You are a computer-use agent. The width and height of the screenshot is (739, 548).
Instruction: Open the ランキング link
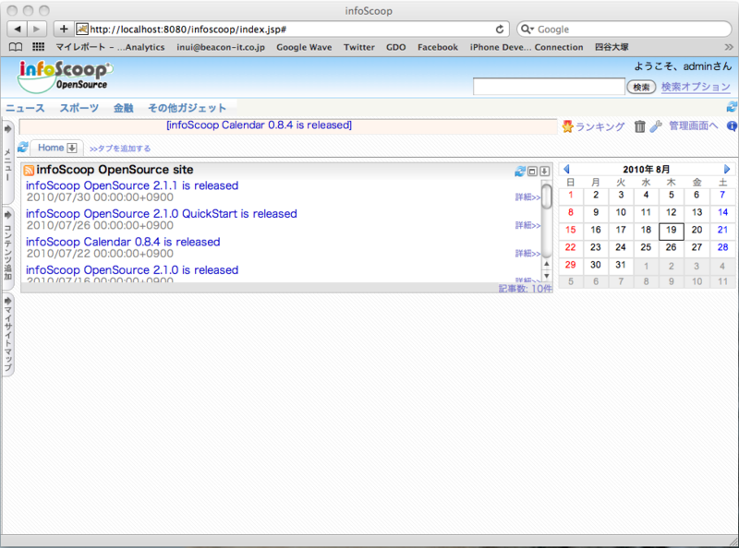click(x=600, y=126)
